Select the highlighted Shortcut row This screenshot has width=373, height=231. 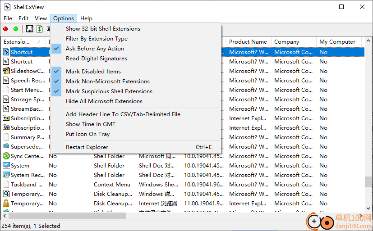point(183,52)
